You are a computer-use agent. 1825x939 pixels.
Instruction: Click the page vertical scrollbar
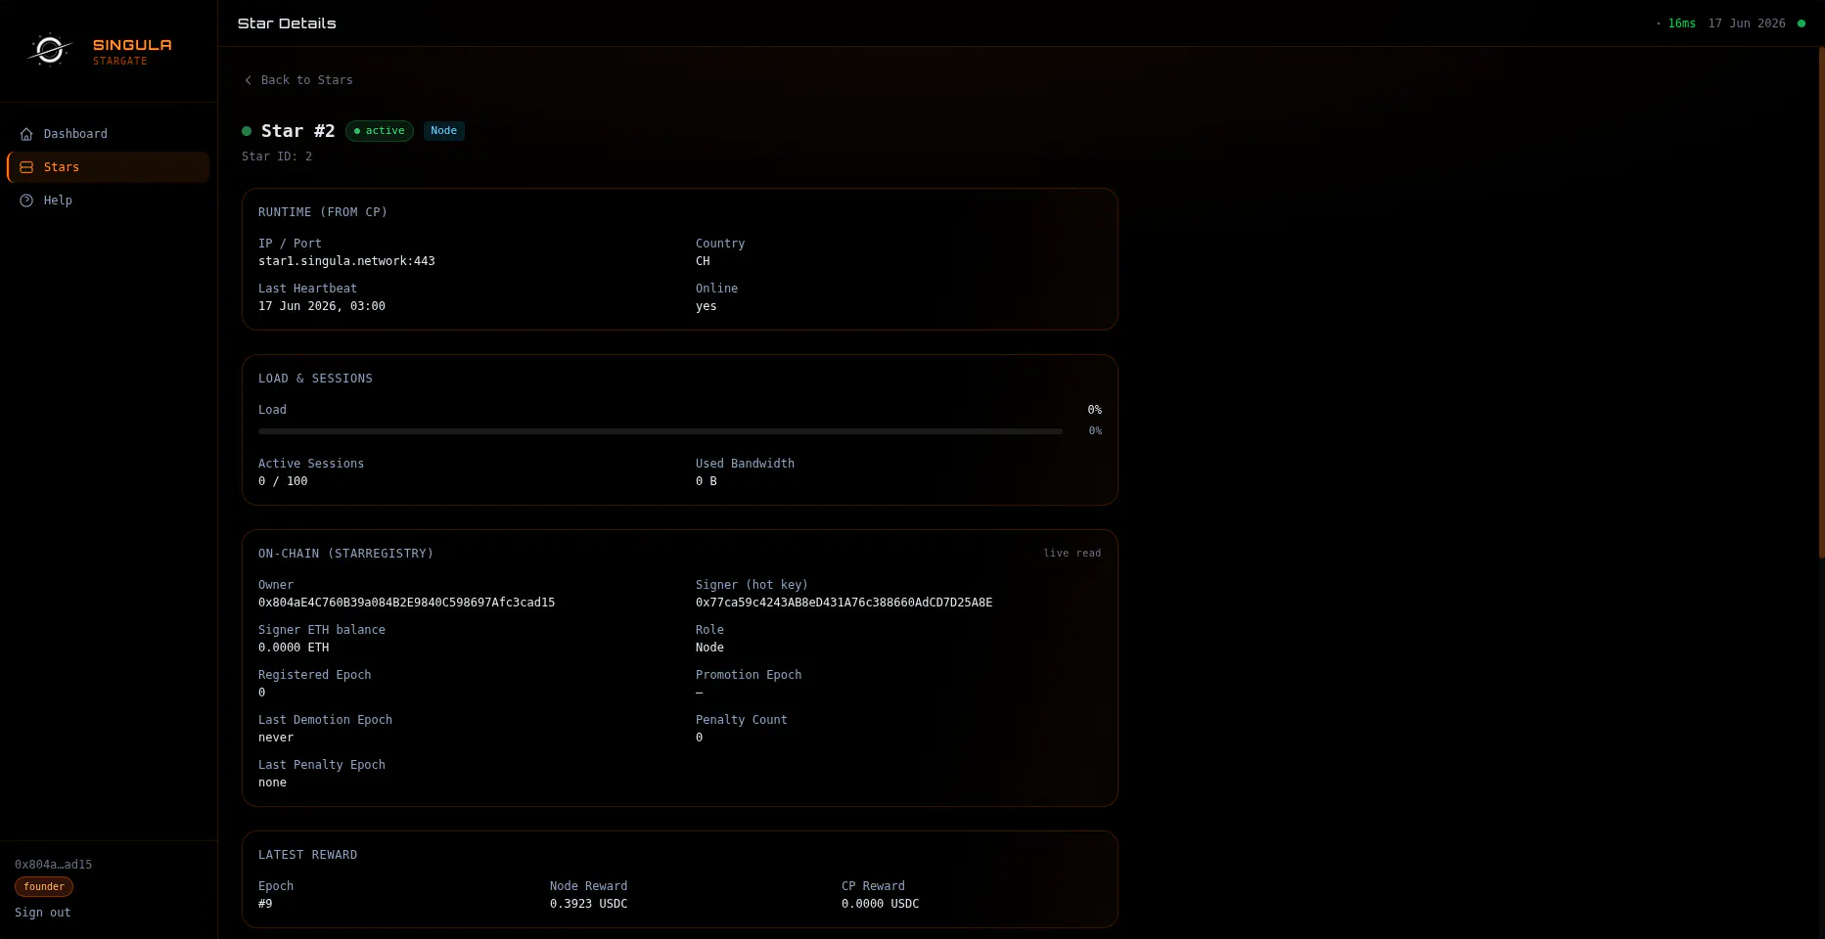pyautogui.click(x=1821, y=303)
